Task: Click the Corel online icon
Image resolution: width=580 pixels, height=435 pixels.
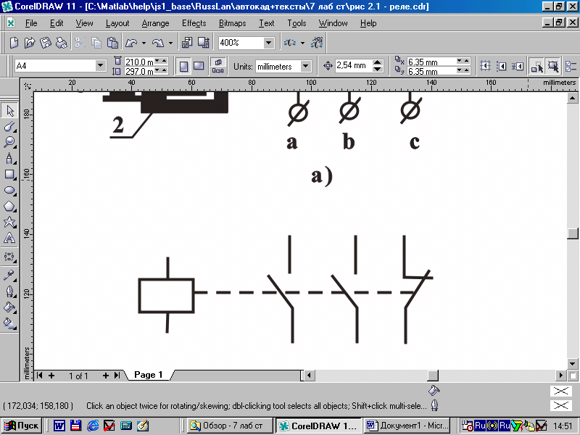Action: pos(317,43)
